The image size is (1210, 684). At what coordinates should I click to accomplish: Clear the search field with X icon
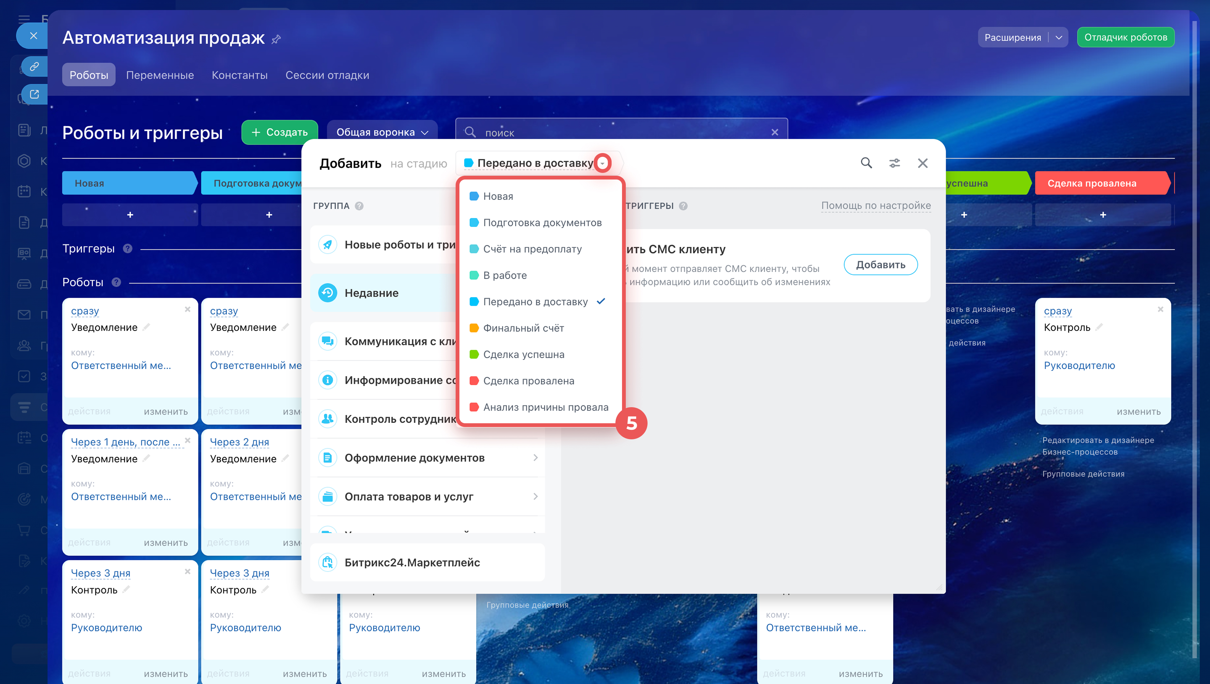point(775,133)
